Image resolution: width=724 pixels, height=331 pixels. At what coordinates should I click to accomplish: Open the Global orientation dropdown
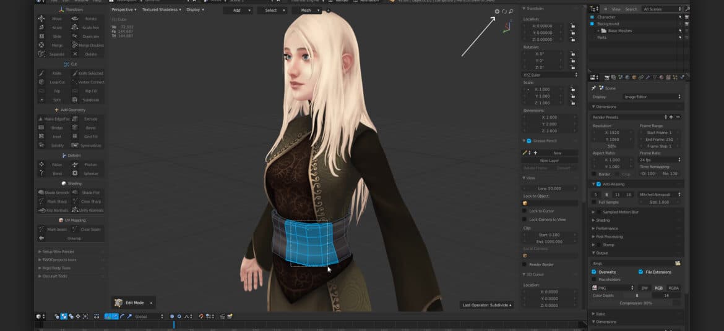coord(149,316)
